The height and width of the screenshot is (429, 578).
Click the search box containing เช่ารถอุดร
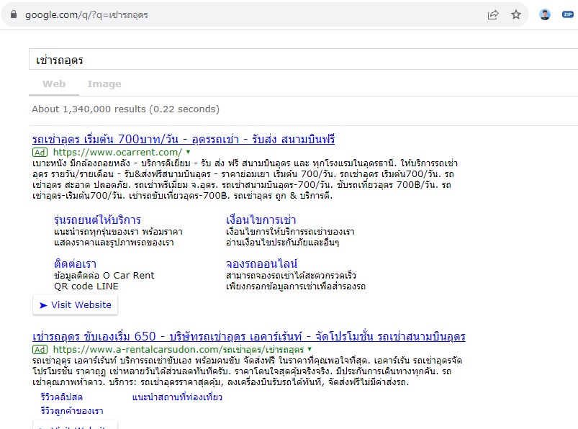(x=303, y=59)
